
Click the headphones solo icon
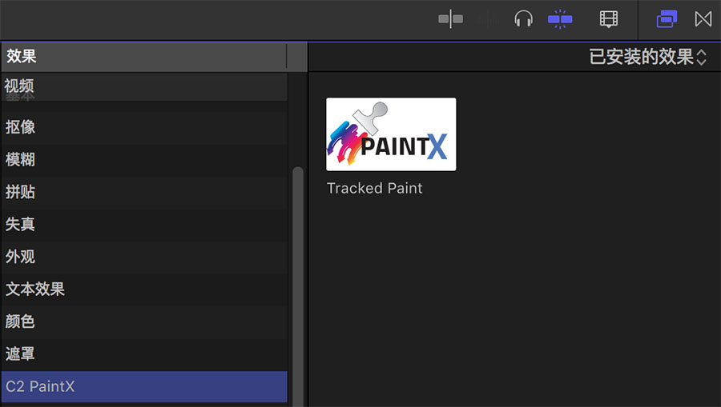[523, 19]
